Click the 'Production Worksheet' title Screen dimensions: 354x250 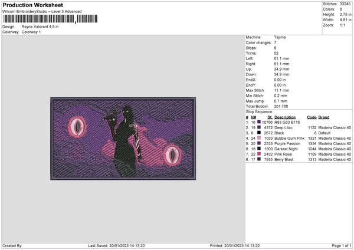pyautogui.click(x=32, y=5)
